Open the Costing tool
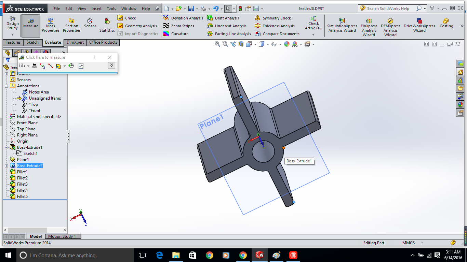467x262 pixels. point(446,24)
